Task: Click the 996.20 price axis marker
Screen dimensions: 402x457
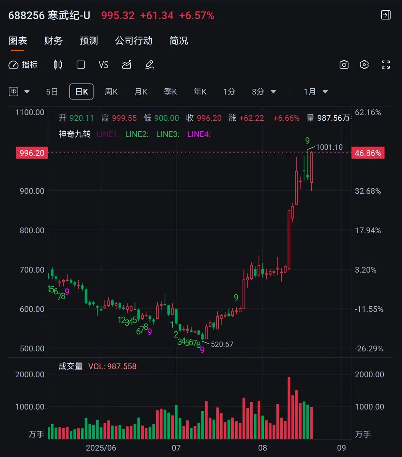Action: coord(32,153)
